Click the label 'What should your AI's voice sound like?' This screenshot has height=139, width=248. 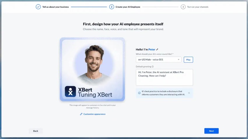coord(155,54)
